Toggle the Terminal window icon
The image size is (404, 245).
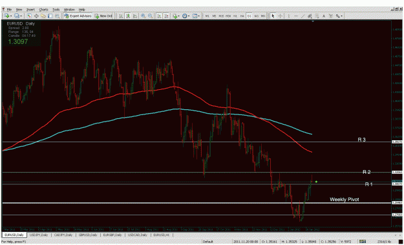pos(50,16)
